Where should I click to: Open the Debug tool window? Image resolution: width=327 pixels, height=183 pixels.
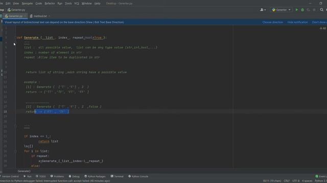[74, 176]
